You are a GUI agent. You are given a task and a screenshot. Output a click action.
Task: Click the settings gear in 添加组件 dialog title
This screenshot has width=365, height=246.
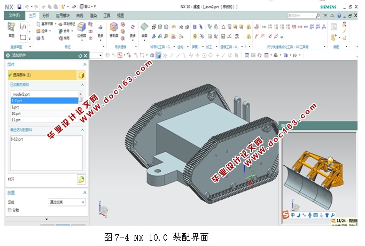click(8, 56)
